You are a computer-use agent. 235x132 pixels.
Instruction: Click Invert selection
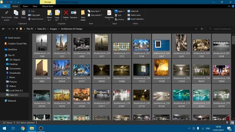pos(135,19)
